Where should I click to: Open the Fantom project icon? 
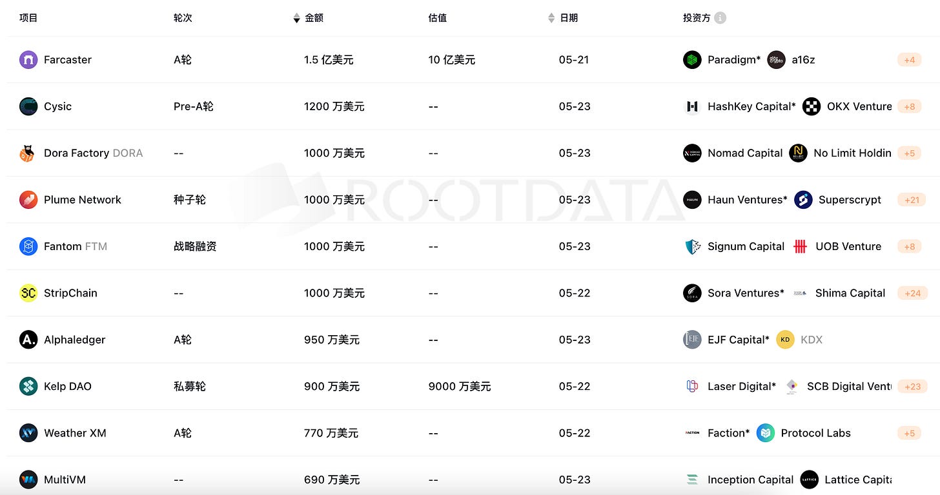click(x=28, y=246)
